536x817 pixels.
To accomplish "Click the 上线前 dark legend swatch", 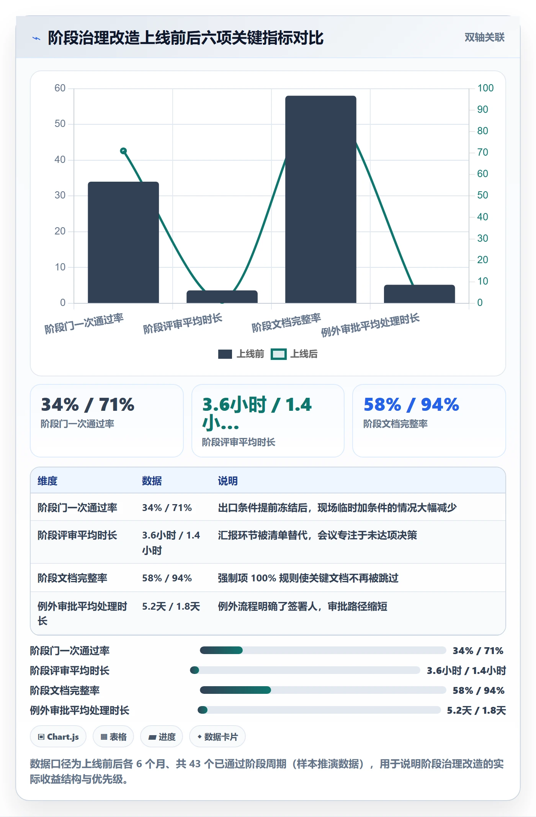I will pyautogui.click(x=225, y=354).
